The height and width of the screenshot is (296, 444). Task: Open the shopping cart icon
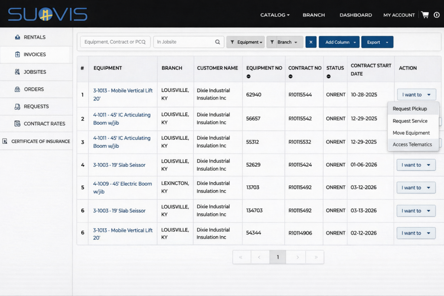pyautogui.click(x=425, y=14)
